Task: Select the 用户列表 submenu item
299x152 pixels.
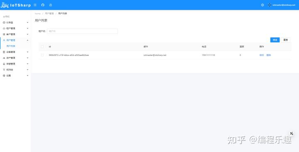Action: coord(11,46)
